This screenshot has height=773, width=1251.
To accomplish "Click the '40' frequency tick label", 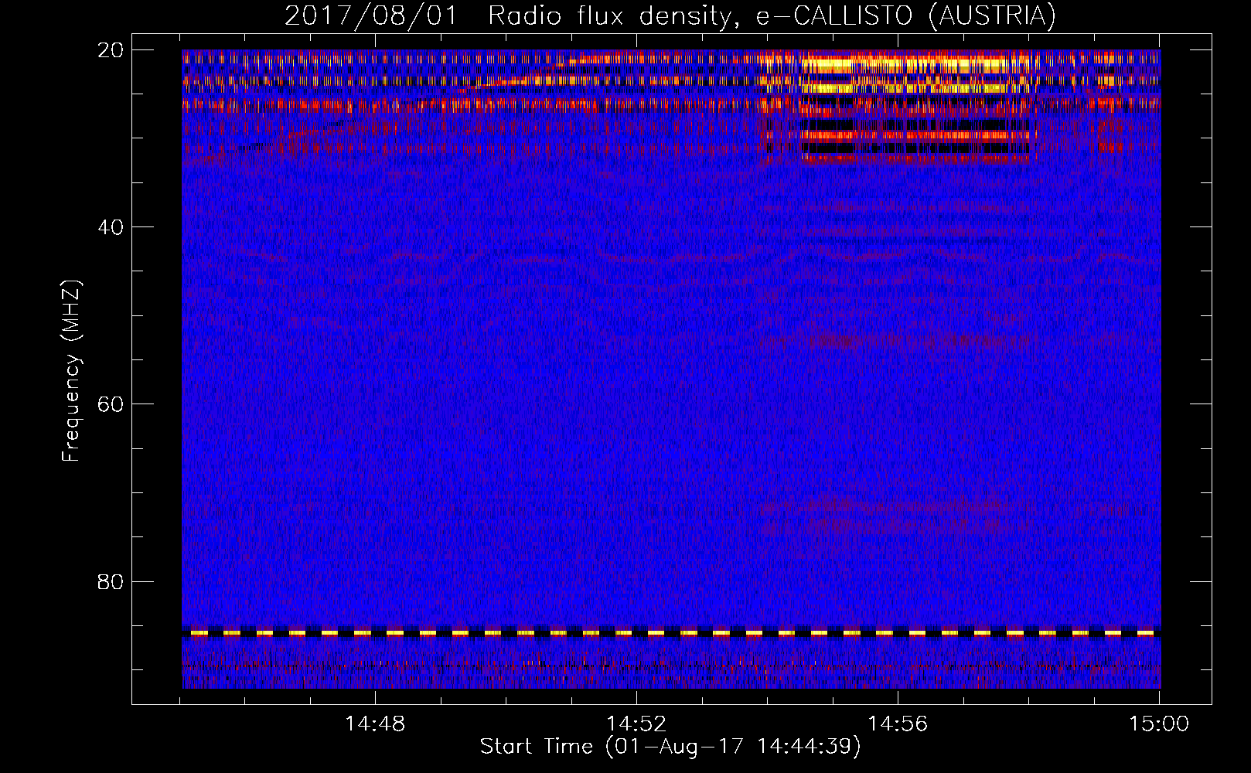I will (111, 227).
